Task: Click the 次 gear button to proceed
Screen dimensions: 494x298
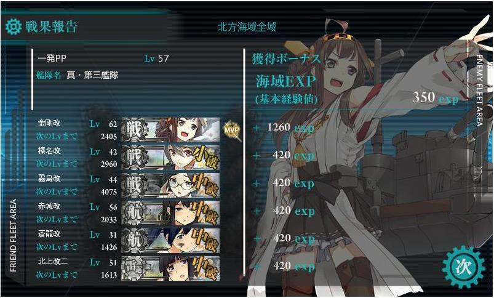Action: pos(464,267)
